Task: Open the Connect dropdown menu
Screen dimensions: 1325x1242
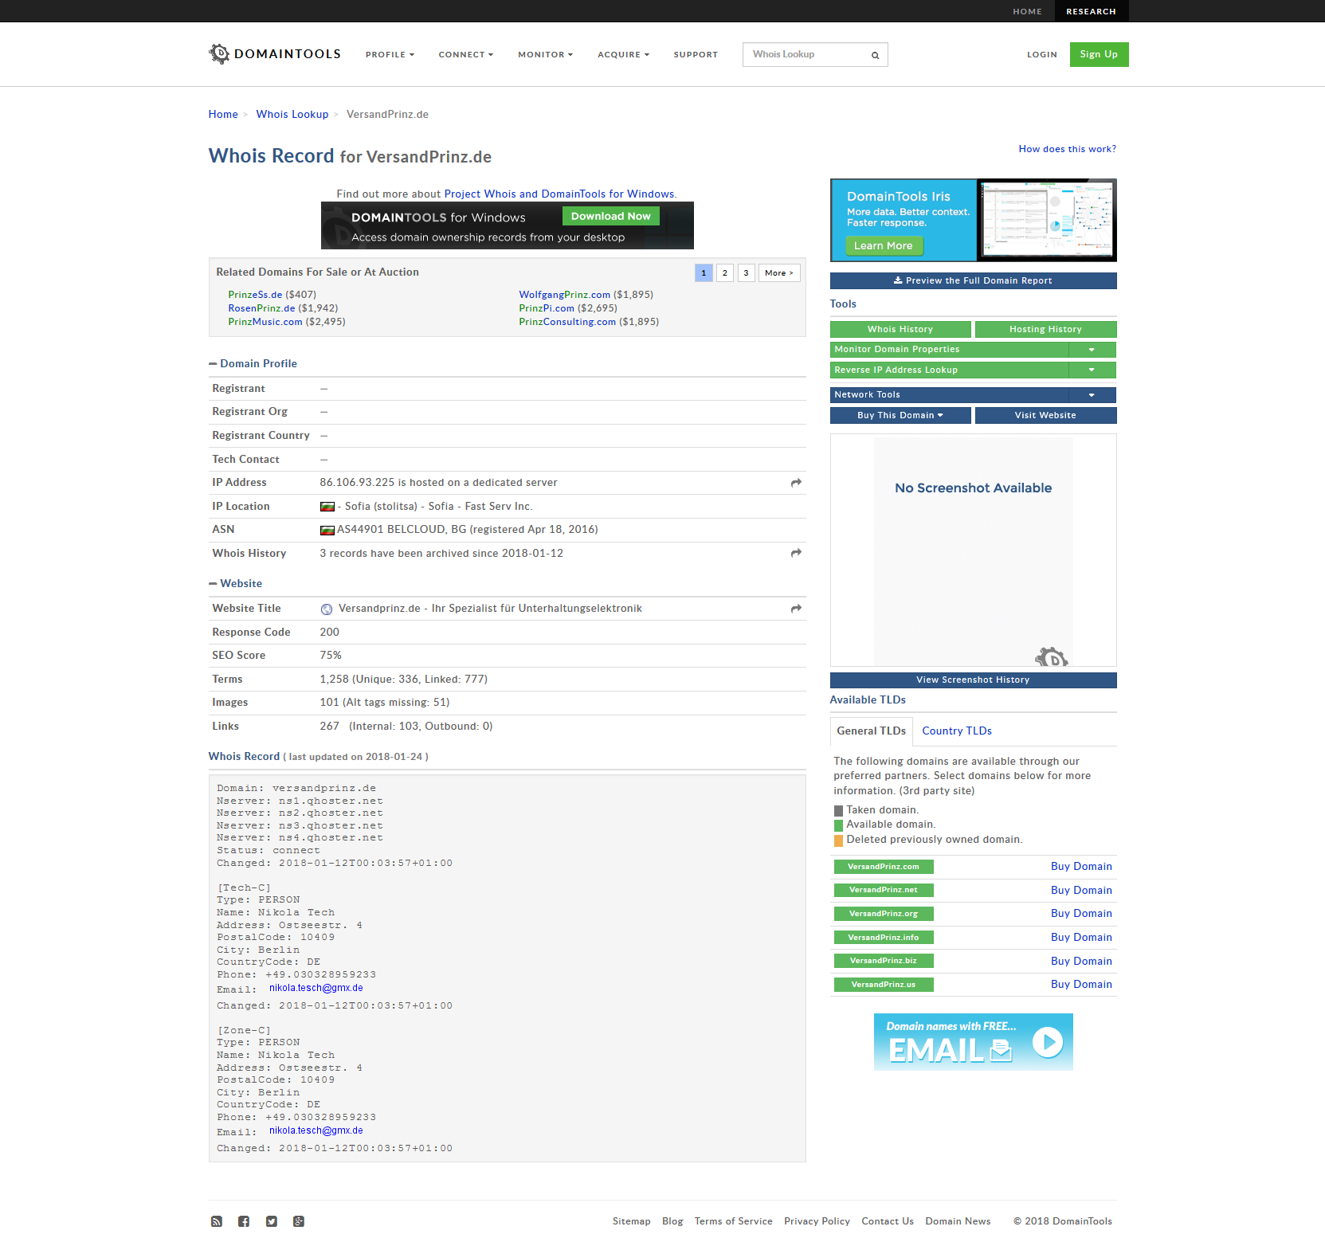Action: point(465,55)
